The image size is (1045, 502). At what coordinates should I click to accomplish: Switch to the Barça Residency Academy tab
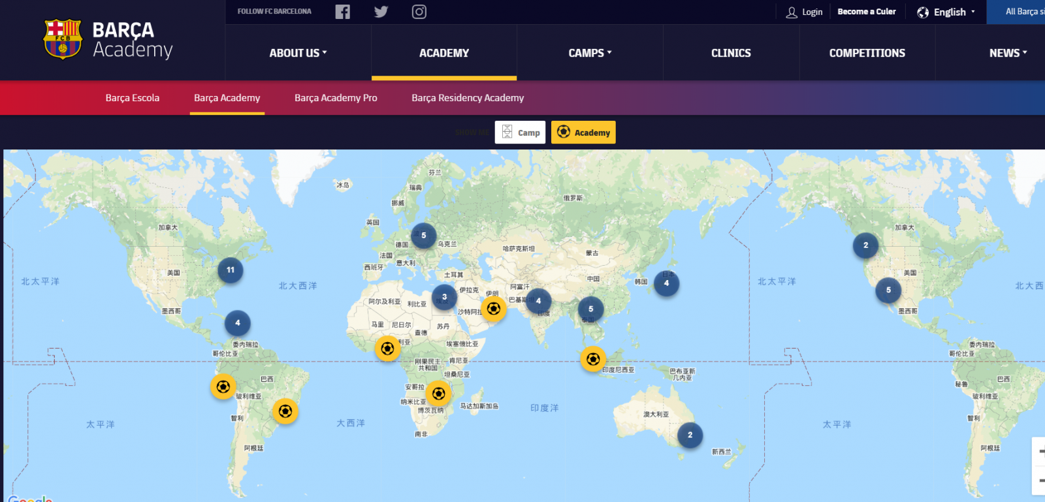click(x=468, y=98)
